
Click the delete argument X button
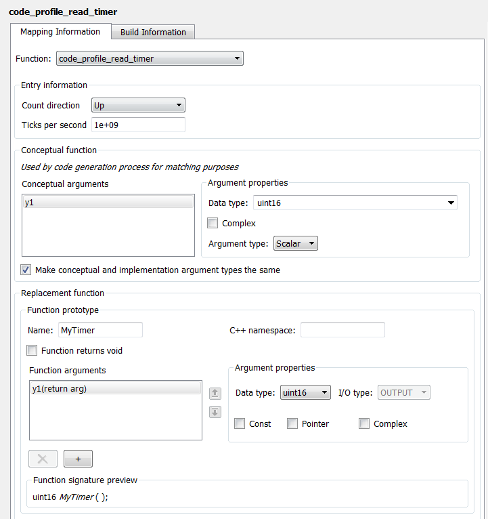tap(43, 459)
